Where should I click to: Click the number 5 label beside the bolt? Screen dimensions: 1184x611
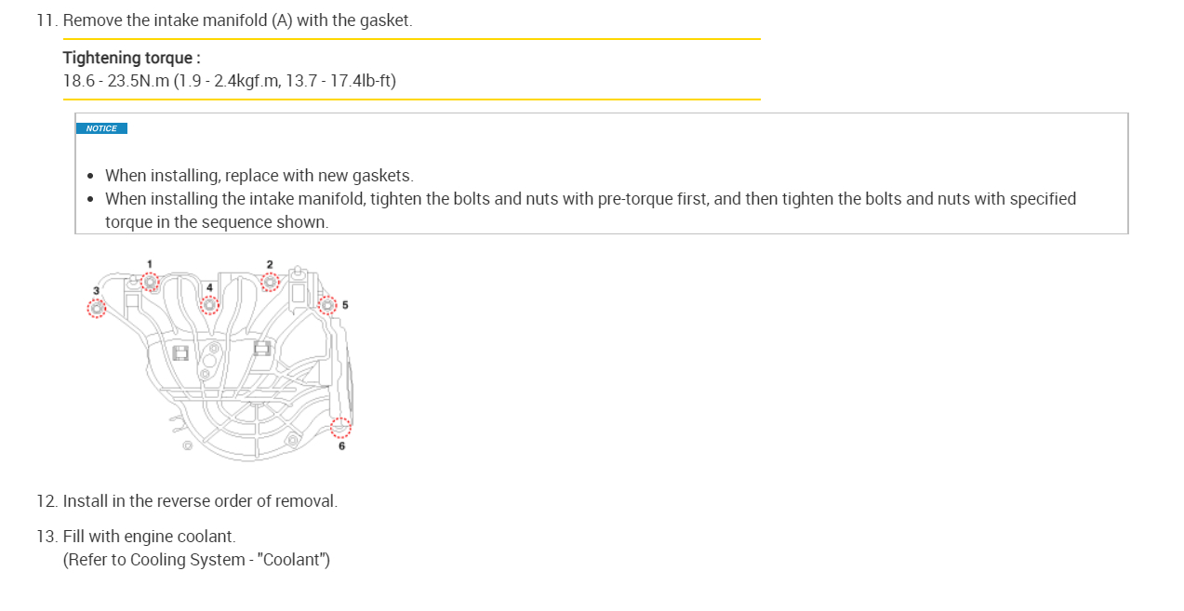[x=345, y=305]
